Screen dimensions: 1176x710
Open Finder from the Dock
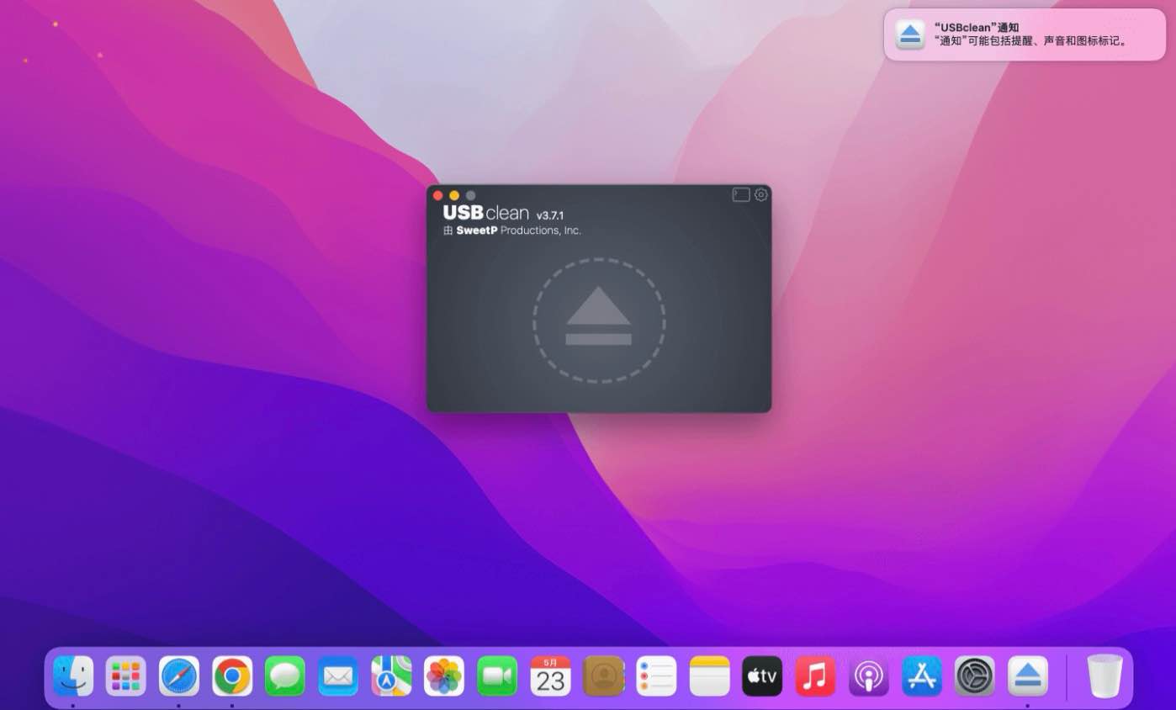click(x=73, y=676)
